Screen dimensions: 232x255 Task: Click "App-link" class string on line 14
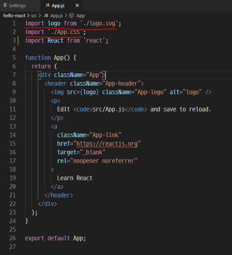click(x=105, y=135)
